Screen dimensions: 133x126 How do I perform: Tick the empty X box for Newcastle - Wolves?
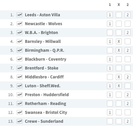point(119,24)
